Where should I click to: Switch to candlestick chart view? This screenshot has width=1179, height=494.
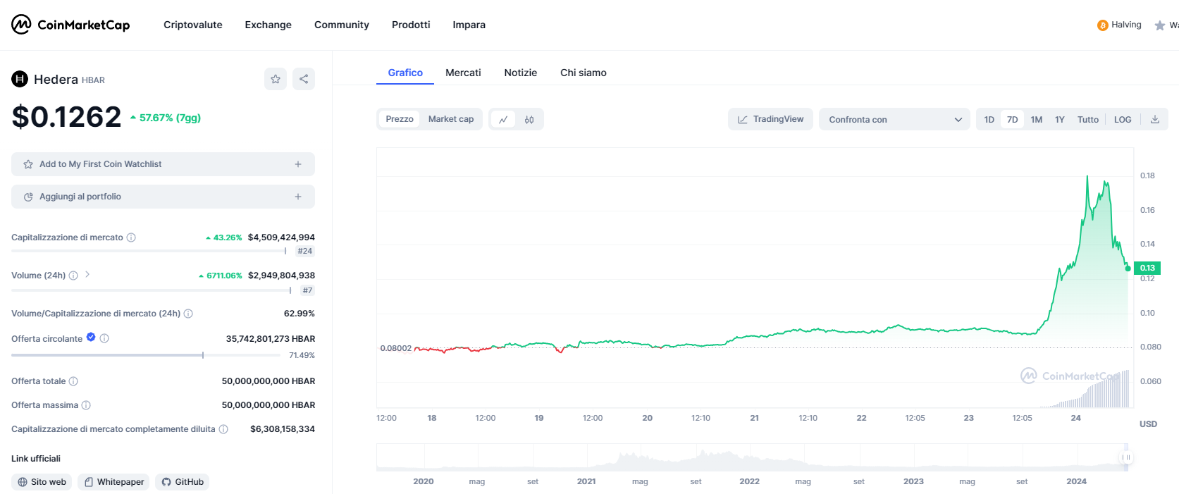529,119
